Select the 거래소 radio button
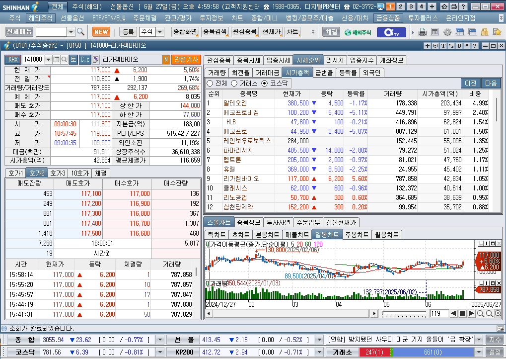Image resolution: width=506 pixels, height=359 pixels. [x=234, y=84]
